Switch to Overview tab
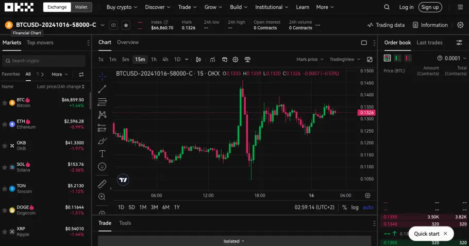 click(128, 42)
